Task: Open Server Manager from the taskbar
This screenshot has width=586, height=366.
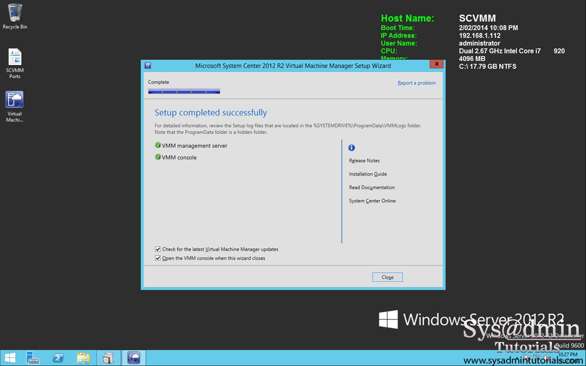Action: click(33, 358)
